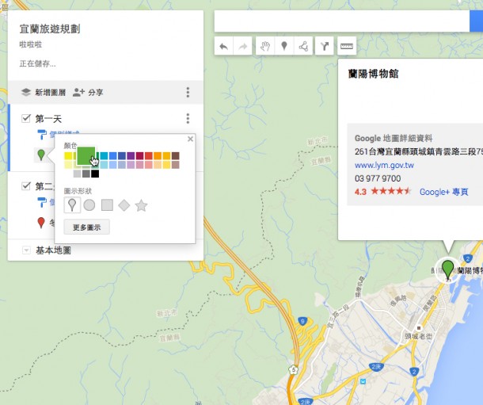Toggle the 第二天 layer checkbox

(x=26, y=186)
